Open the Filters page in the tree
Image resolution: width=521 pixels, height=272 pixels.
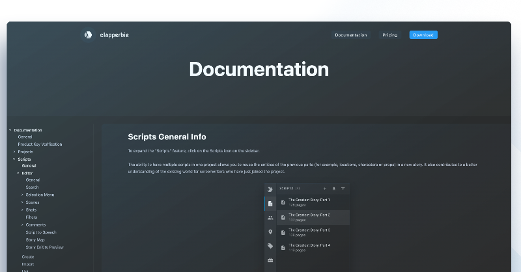point(31,217)
